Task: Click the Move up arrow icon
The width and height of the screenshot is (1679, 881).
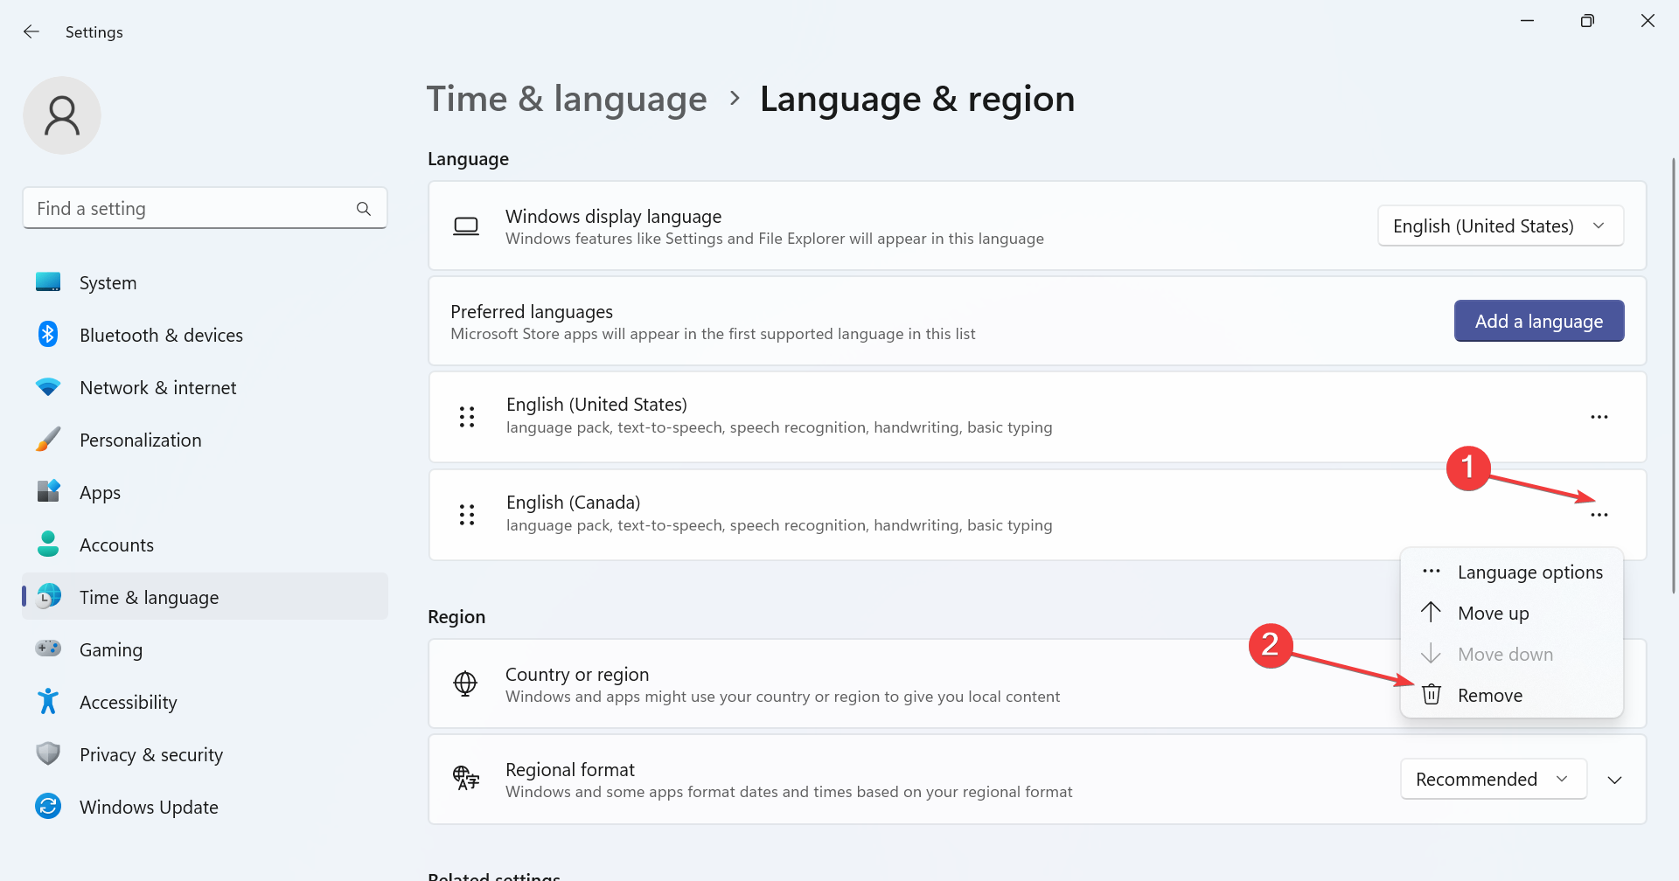Action: click(1431, 612)
